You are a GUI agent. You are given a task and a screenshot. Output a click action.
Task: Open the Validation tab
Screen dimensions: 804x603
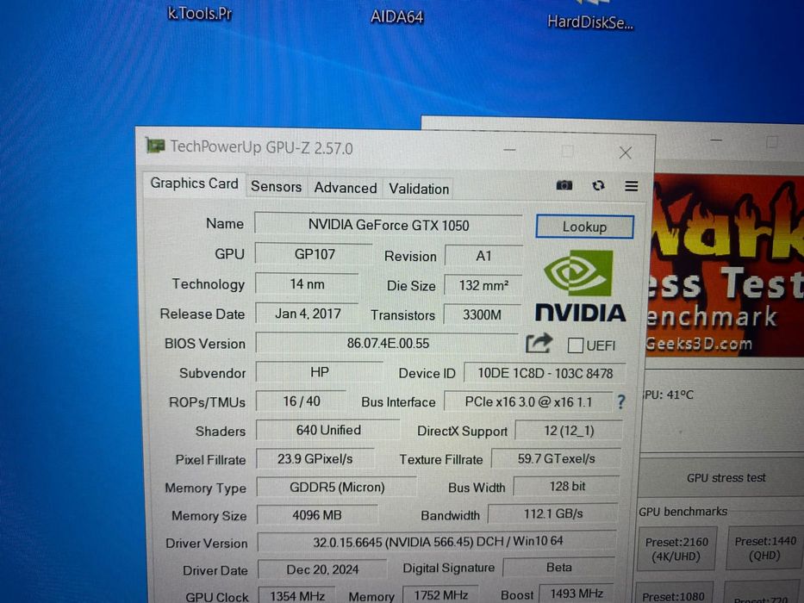point(419,190)
